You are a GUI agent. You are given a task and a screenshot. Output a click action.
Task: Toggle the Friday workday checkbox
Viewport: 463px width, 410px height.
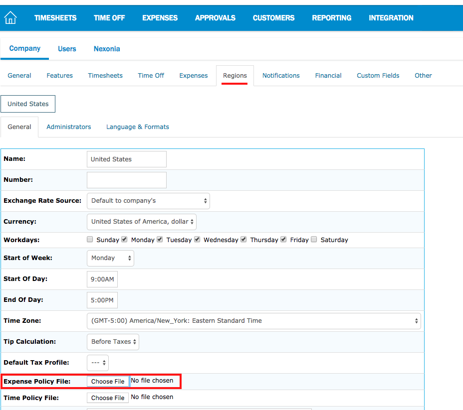click(283, 239)
